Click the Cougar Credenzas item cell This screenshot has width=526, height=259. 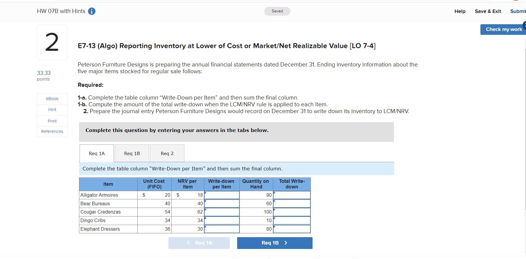(x=108, y=212)
